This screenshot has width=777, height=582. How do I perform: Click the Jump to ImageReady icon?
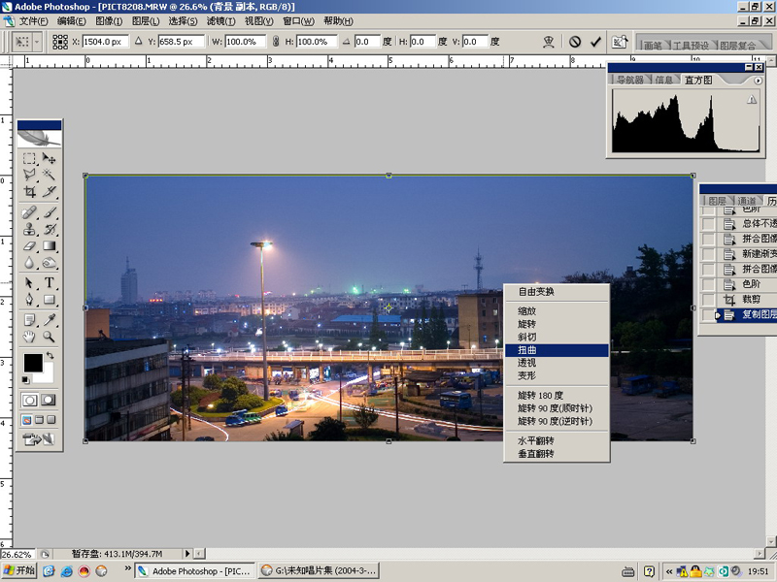coord(38,439)
